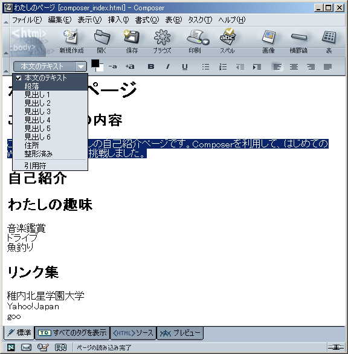
Task: Open the 書式(O) menu
Action: tap(147, 20)
